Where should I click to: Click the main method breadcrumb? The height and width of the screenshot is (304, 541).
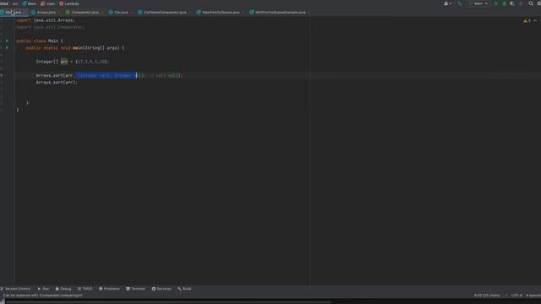[x=48, y=3]
